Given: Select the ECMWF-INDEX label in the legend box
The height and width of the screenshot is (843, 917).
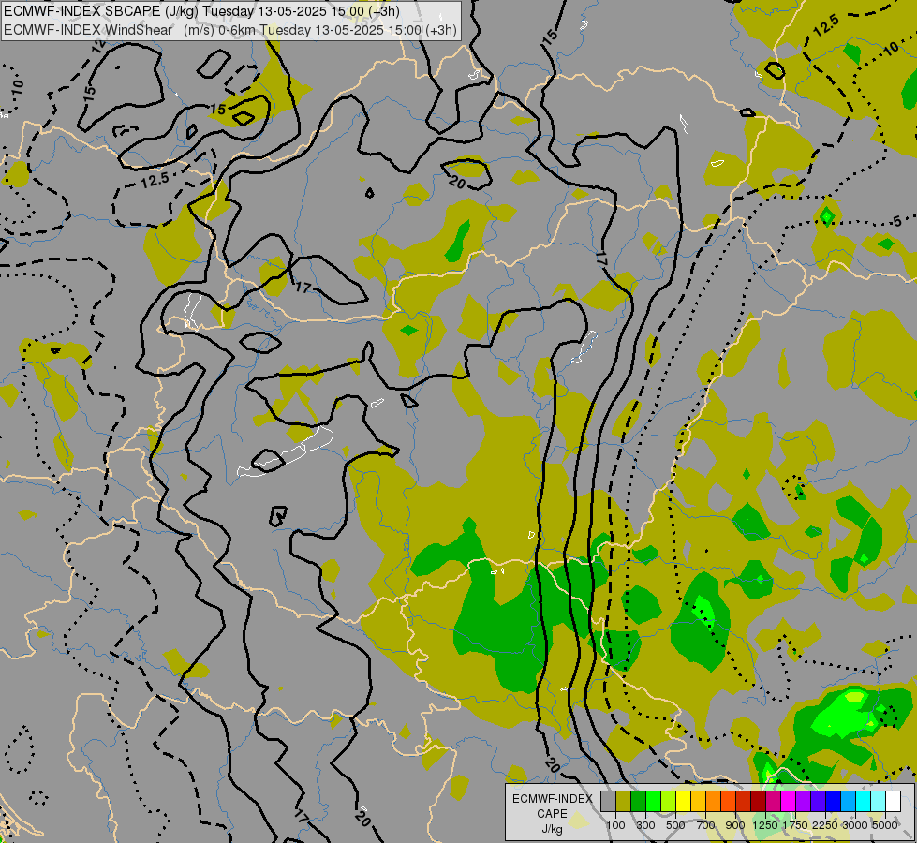Looking at the screenshot, I should click(x=552, y=799).
